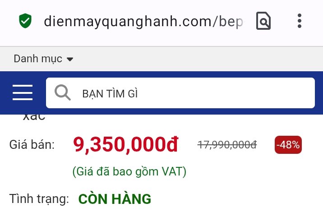Click the magnifying glass search icon
The width and height of the screenshot is (323, 212).
[62, 92]
